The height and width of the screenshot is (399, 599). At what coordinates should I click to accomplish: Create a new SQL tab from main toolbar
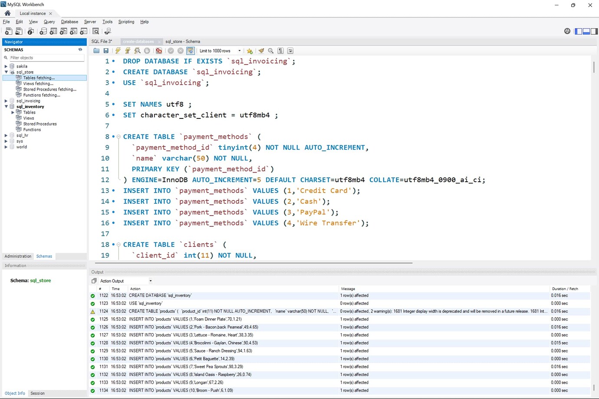pyautogui.click(x=8, y=31)
